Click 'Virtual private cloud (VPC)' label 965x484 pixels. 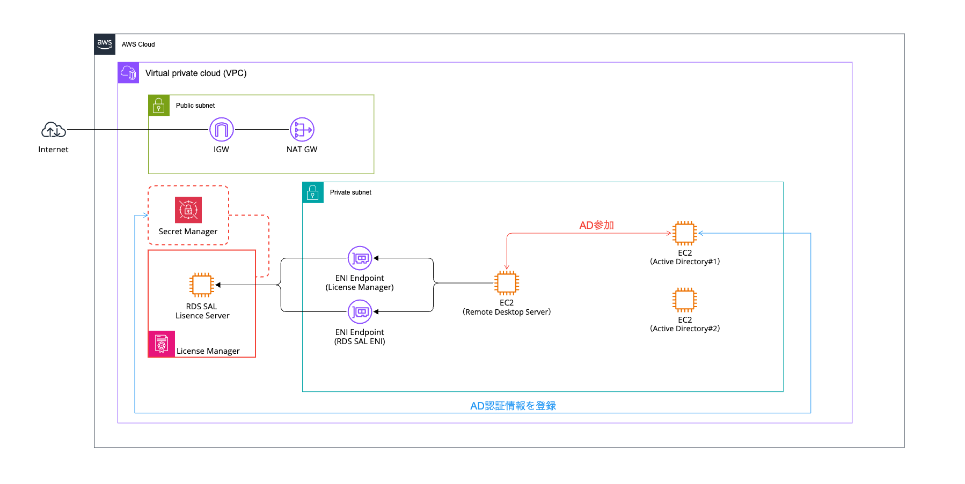(x=196, y=73)
